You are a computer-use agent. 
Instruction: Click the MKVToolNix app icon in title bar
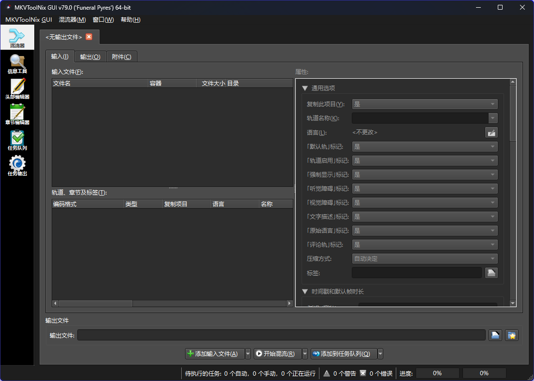pos(8,7)
